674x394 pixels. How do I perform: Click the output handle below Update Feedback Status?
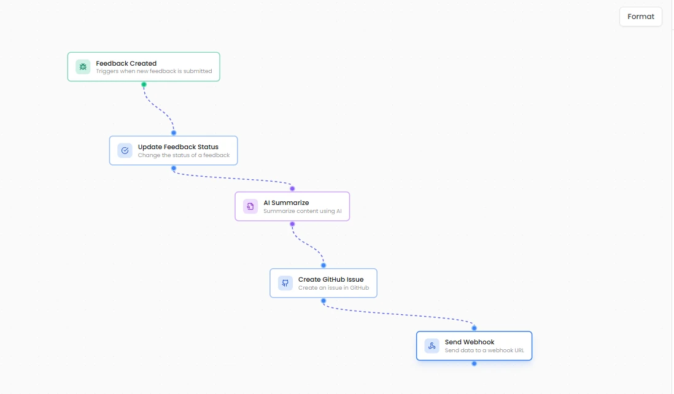[x=174, y=168]
